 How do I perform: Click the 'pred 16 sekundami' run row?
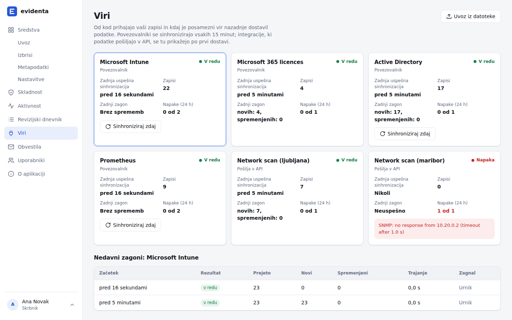pyautogui.click(x=297, y=288)
